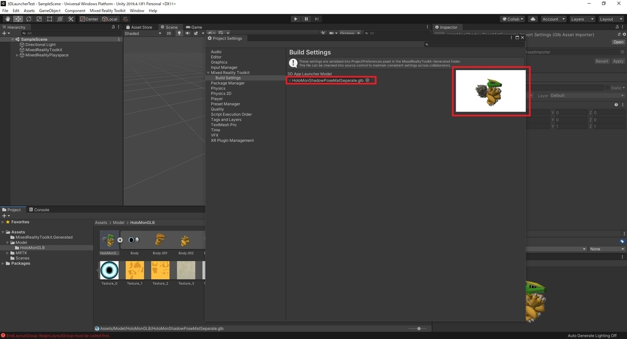Open object picker for 3D App Launcher Model

click(367, 80)
